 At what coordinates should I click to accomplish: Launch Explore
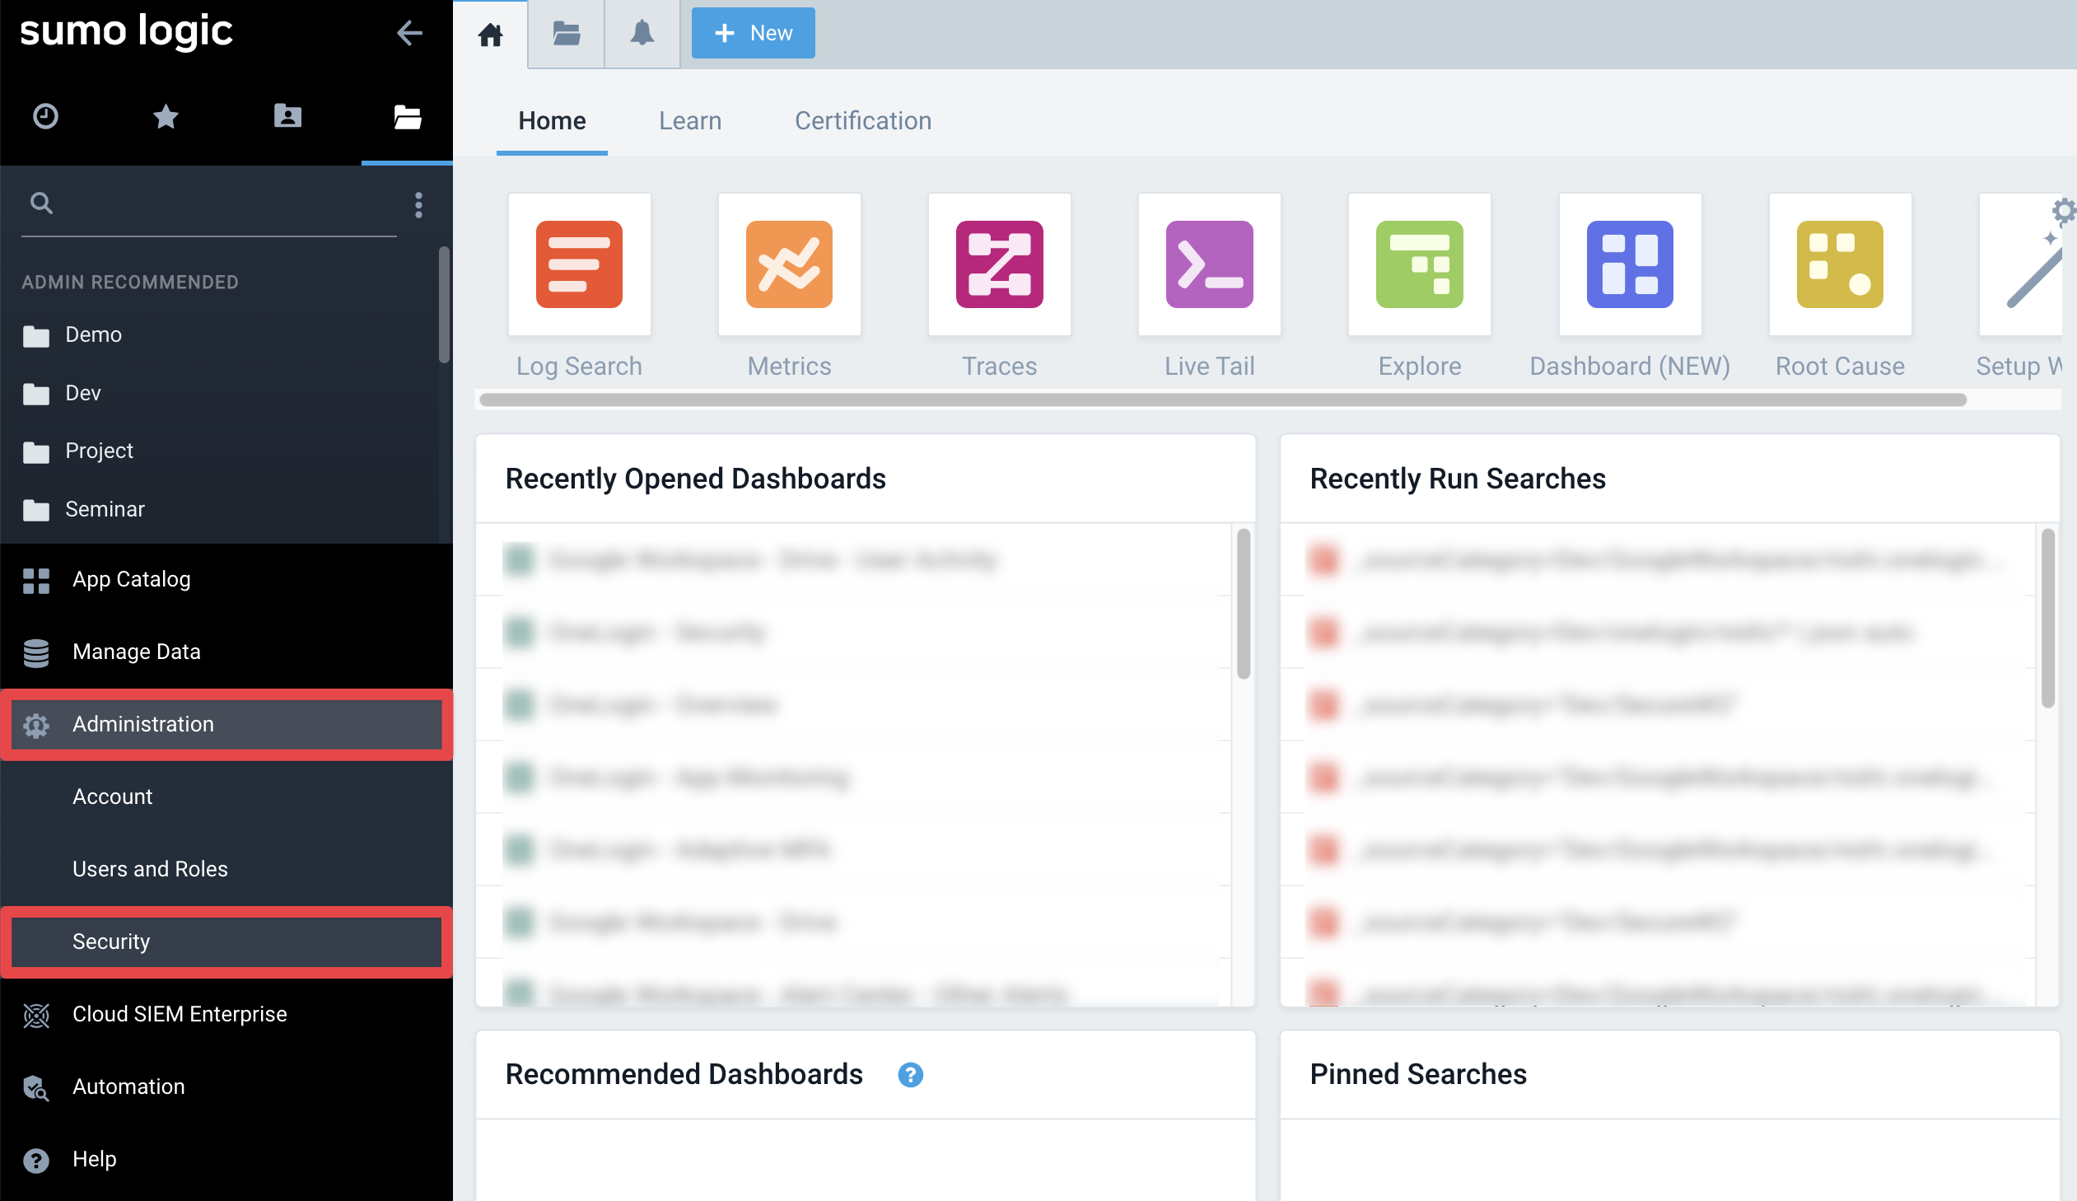1420,264
